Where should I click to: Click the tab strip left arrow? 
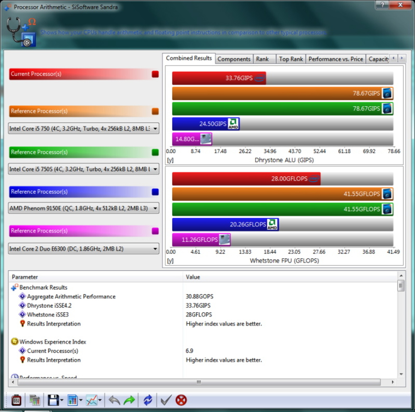point(394,58)
